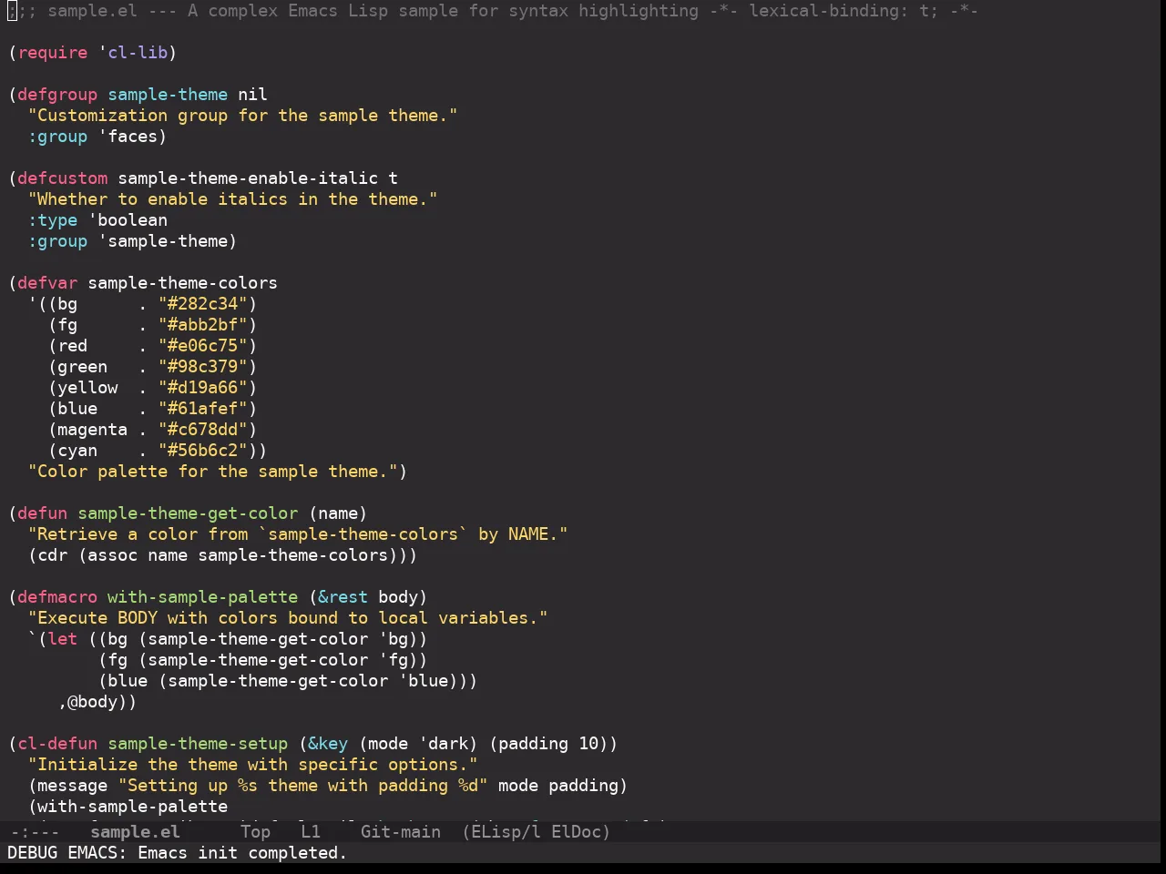Click 'assoc' in cdr expression
The width and height of the screenshot is (1166, 874).
pyautogui.click(x=113, y=555)
